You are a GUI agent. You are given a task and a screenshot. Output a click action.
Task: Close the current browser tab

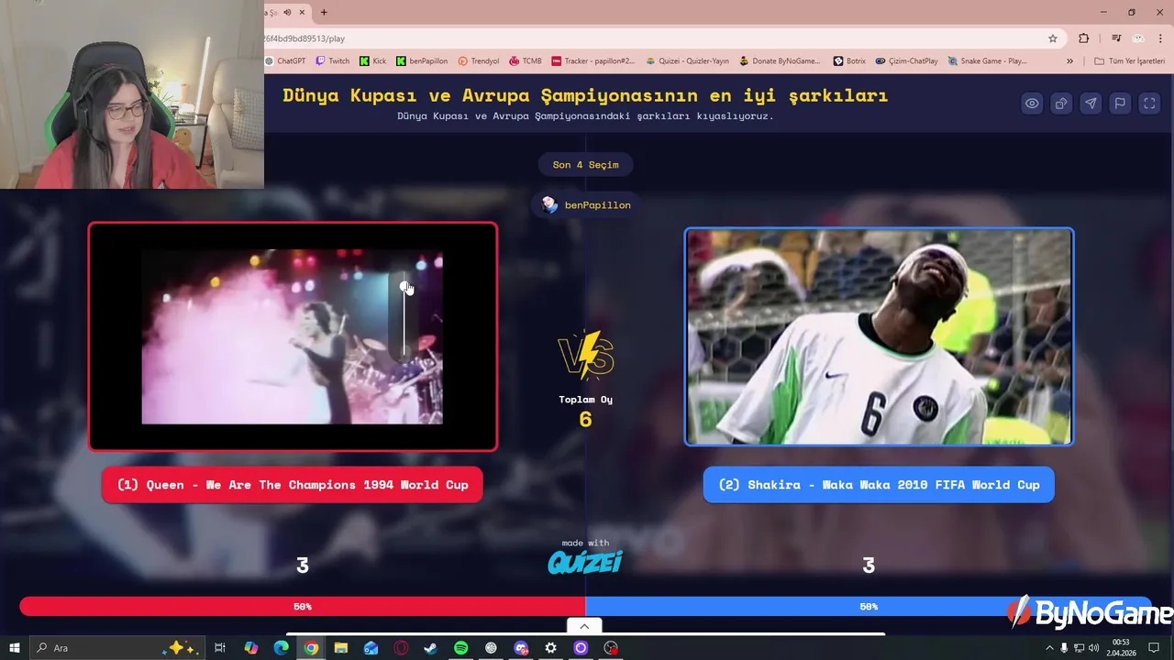tap(302, 12)
